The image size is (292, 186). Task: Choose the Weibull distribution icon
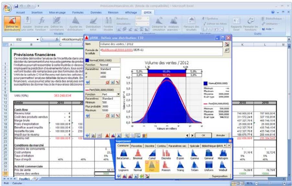pyautogui.click(x=221, y=166)
